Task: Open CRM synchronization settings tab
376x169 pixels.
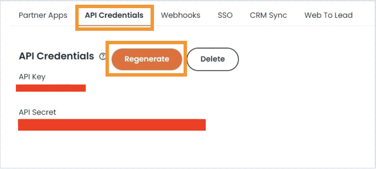Action: tap(268, 15)
